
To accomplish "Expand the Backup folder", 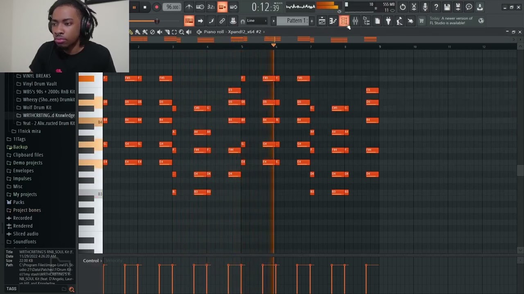I will (20, 147).
